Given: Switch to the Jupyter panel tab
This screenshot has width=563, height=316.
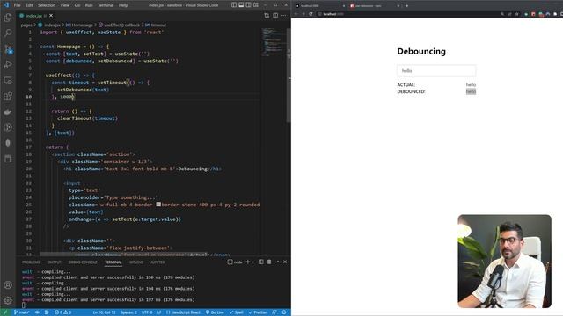Looking at the screenshot, I should point(157,262).
